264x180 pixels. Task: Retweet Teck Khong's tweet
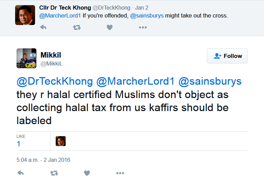(77, 27)
